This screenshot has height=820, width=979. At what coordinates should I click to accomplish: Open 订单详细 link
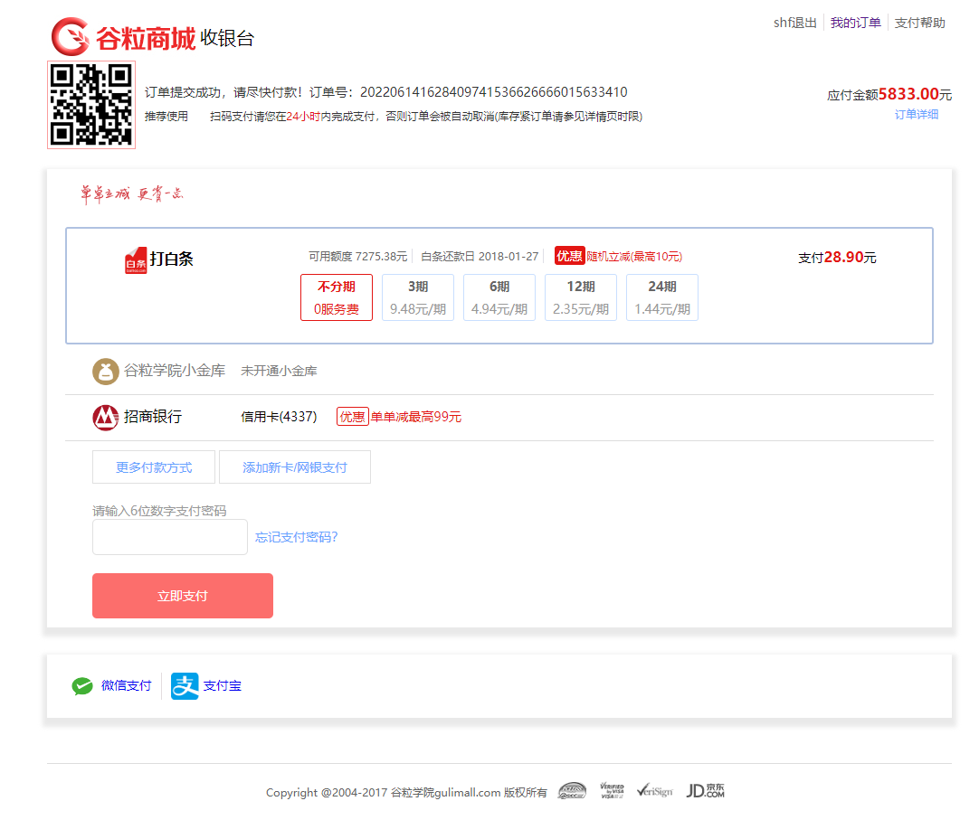point(917,114)
